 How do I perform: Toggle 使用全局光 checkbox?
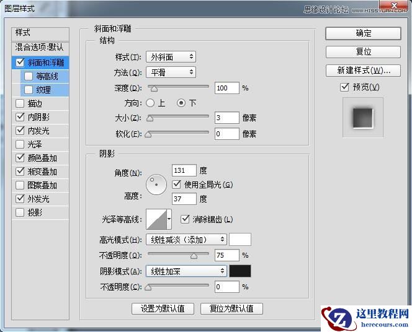[x=177, y=185]
